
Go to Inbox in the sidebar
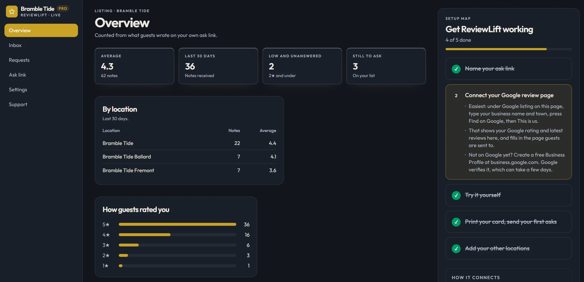(41, 45)
